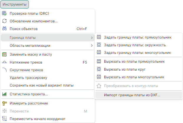The height and width of the screenshot is (123, 183).
Task: Click the binoculars object search icon
Action: pos(4,29)
